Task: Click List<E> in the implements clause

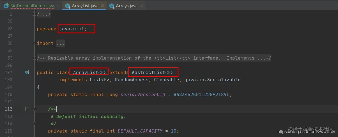Action: pyautogui.click(x=100, y=80)
